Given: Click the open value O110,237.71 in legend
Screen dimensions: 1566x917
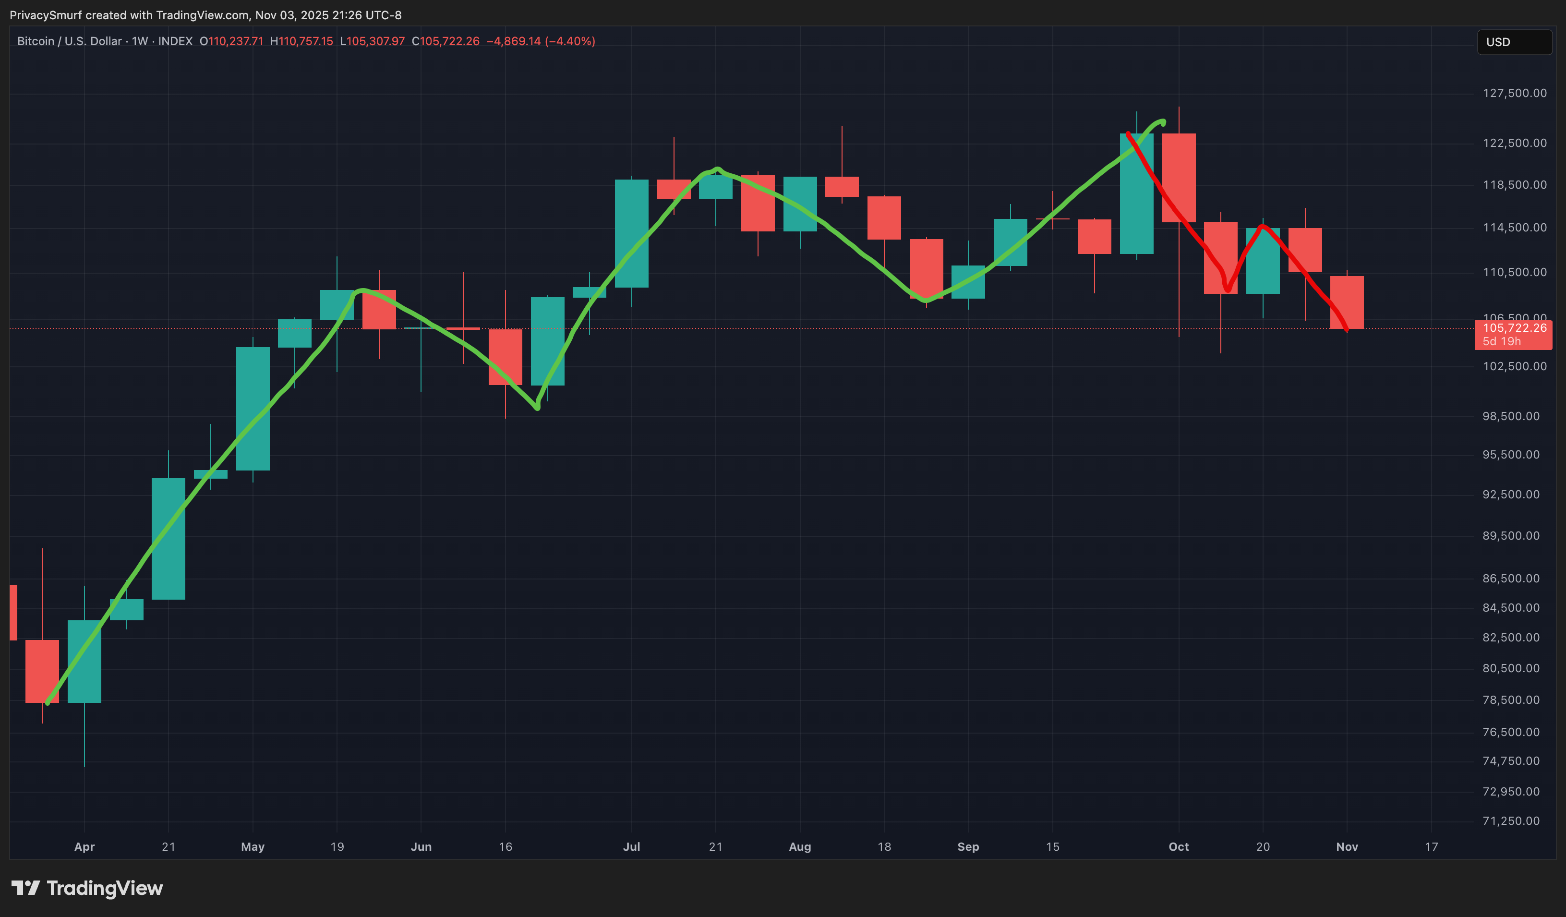Looking at the screenshot, I should click(x=231, y=41).
